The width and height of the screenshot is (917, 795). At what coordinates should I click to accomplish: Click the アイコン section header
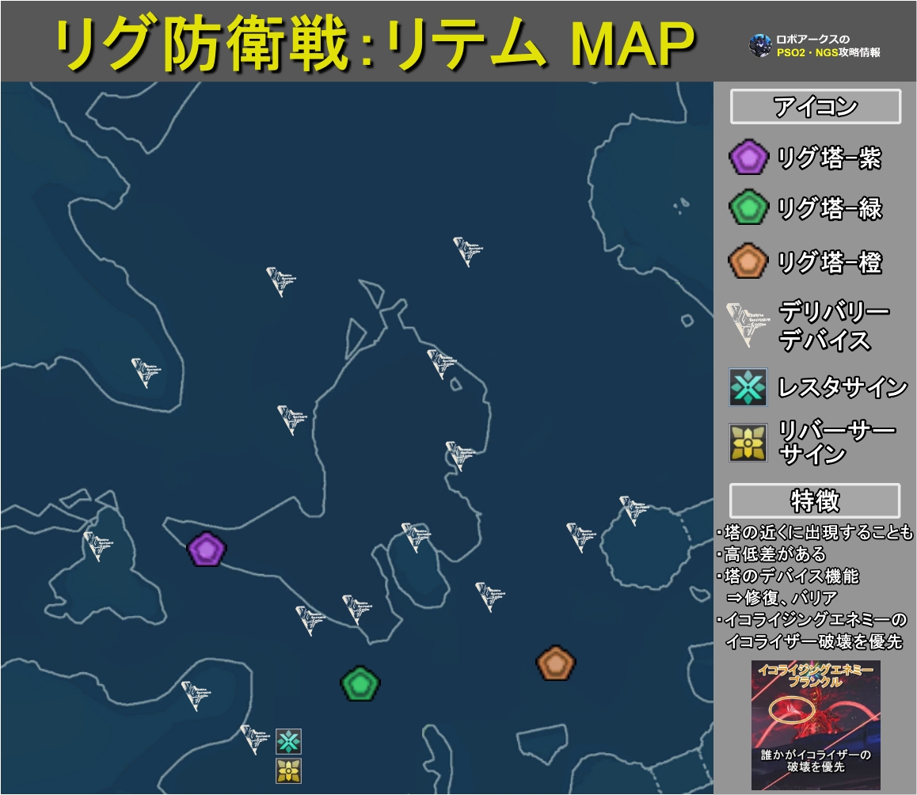[x=815, y=106]
